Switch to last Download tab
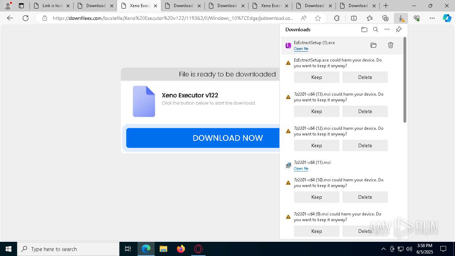 pyautogui.click(x=358, y=6)
